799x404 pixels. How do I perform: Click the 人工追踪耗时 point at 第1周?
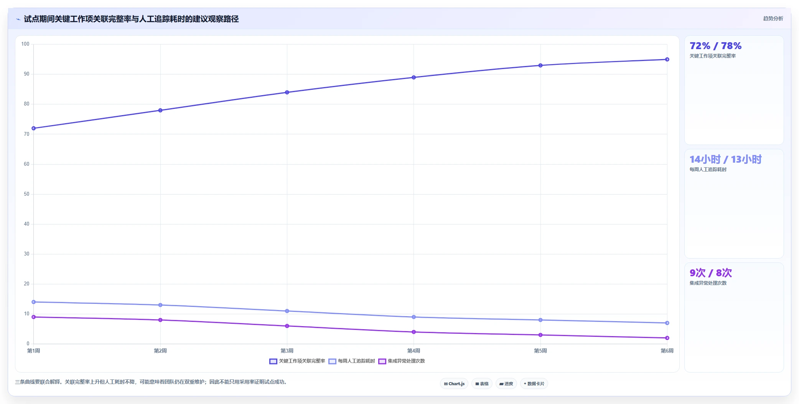click(34, 302)
